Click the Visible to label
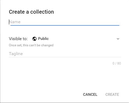The image size is (129, 103). [18, 39]
